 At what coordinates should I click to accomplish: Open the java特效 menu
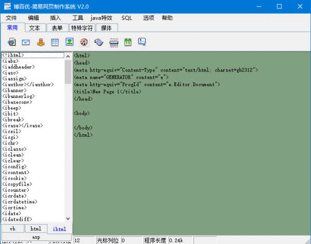[101, 18]
